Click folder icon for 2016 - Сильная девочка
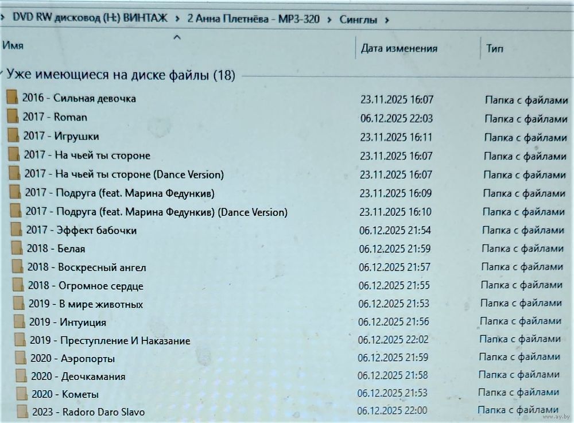 (x=13, y=98)
